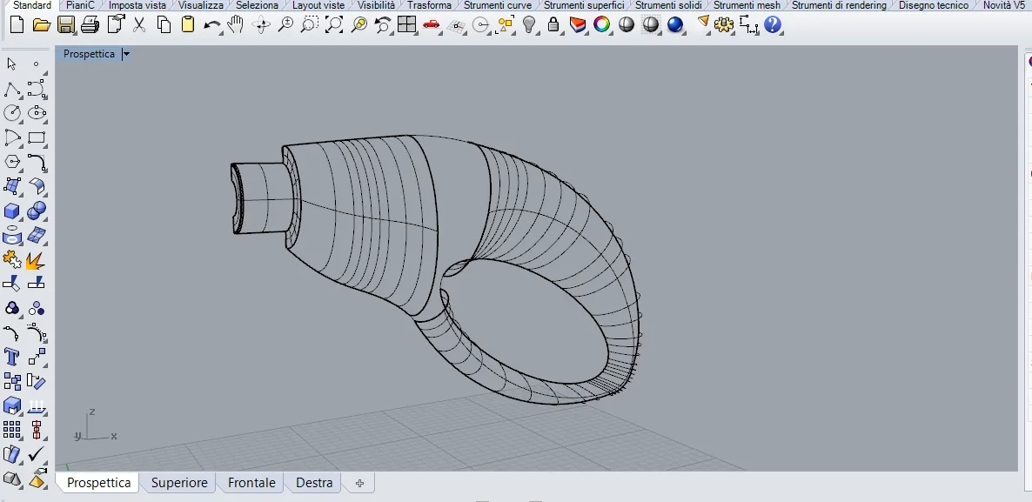Open the Prospettica viewport title menu arrow
The height and width of the screenshot is (502, 1032).
click(x=126, y=54)
